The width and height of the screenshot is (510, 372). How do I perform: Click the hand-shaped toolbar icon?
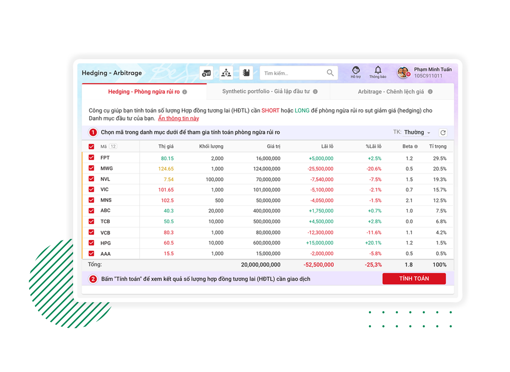pyautogui.click(x=246, y=73)
